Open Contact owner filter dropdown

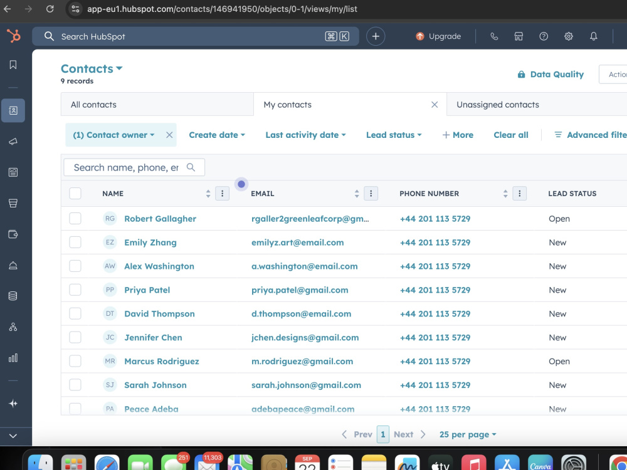[113, 135]
